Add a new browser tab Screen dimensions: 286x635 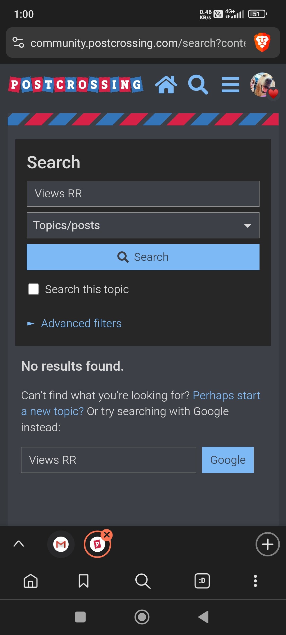click(267, 544)
